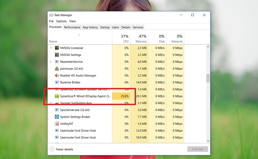Select Splashtop Wired XDisplay Agent row
258x159 pixels.
pyautogui.click(x=116, y=96)
